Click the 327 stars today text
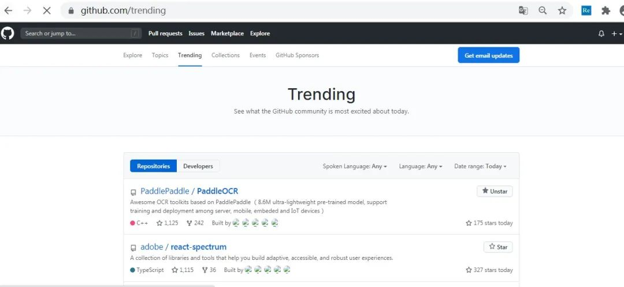 coord(489,270)
